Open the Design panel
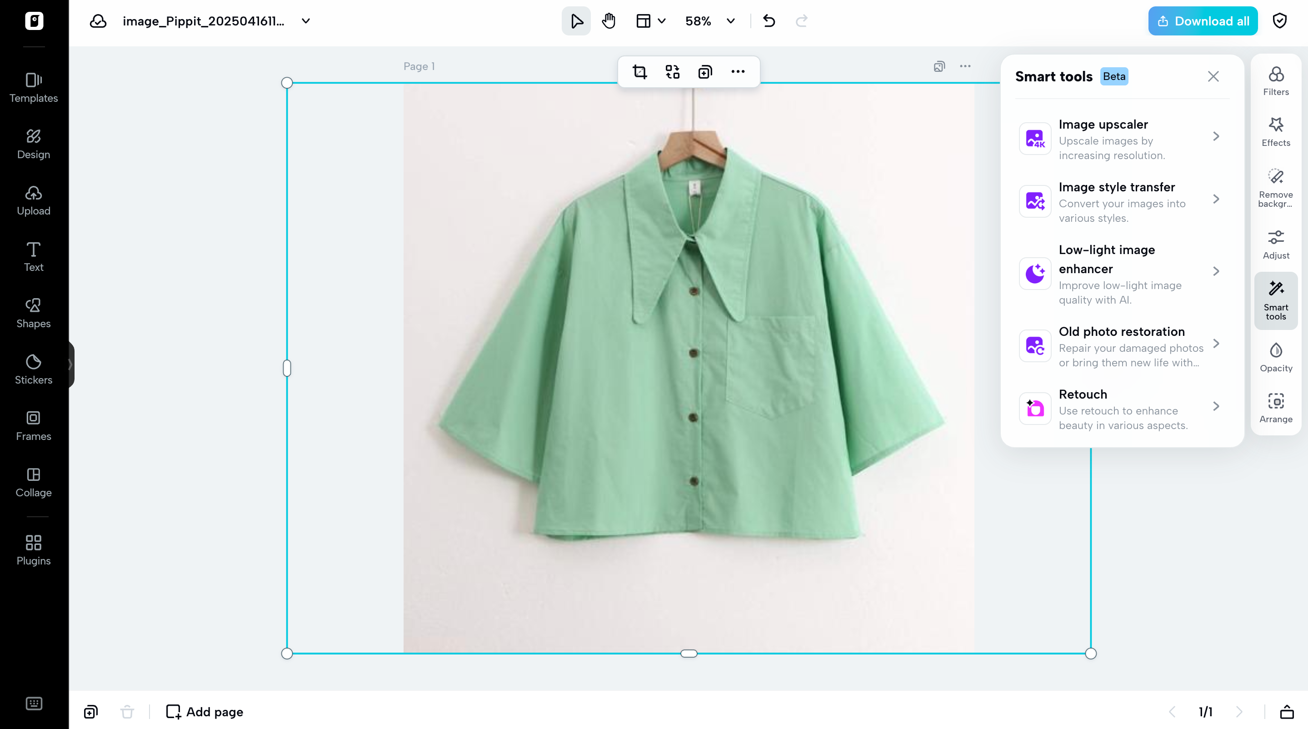Image resolution: width=1308 pixels, height=729 pixels. tap(34, 144)
